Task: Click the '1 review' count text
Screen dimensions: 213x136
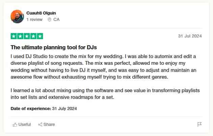Action: pos(34,20)
